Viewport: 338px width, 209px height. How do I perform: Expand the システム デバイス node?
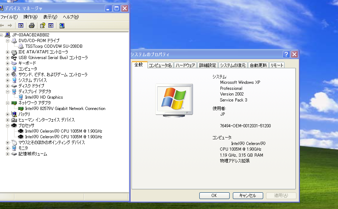(x=7, y=80)
